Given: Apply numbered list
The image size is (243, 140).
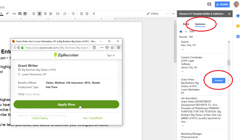Looking at the screenshot, I should (65, 14).
